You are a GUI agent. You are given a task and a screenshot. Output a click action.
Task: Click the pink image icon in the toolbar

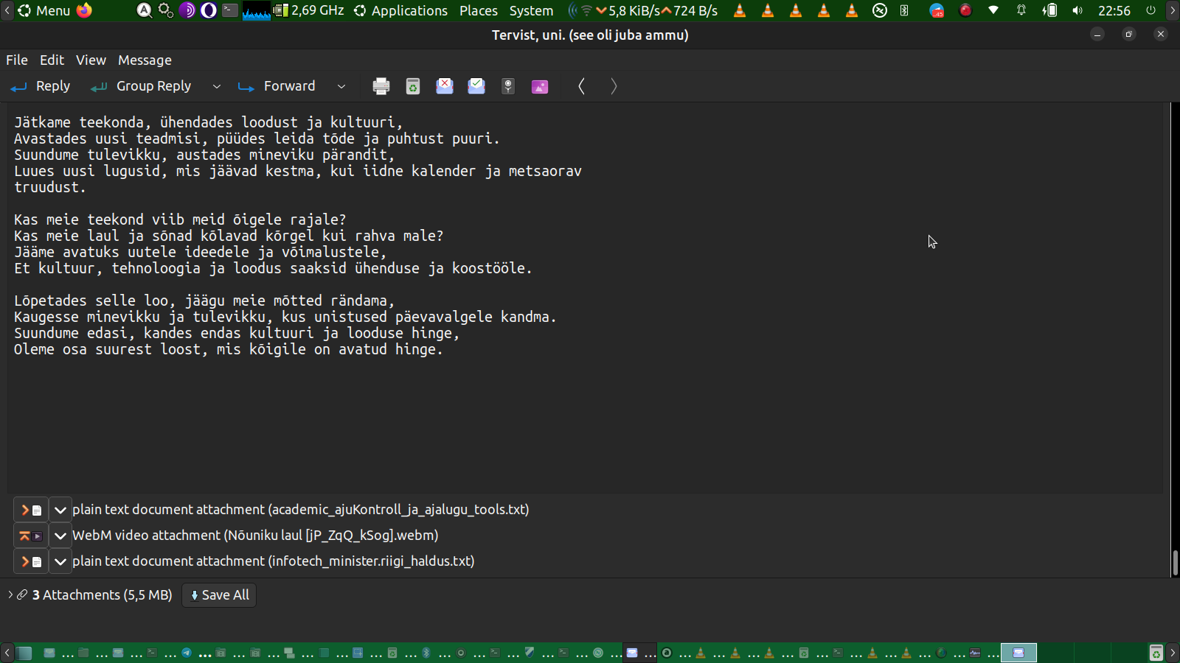(540, 86)
